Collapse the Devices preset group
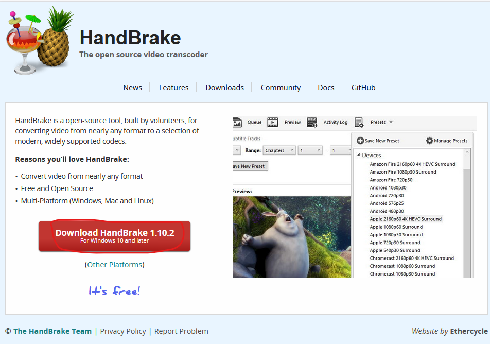The height and width of the screenshot is (344, 490). [x=359, y=155]
